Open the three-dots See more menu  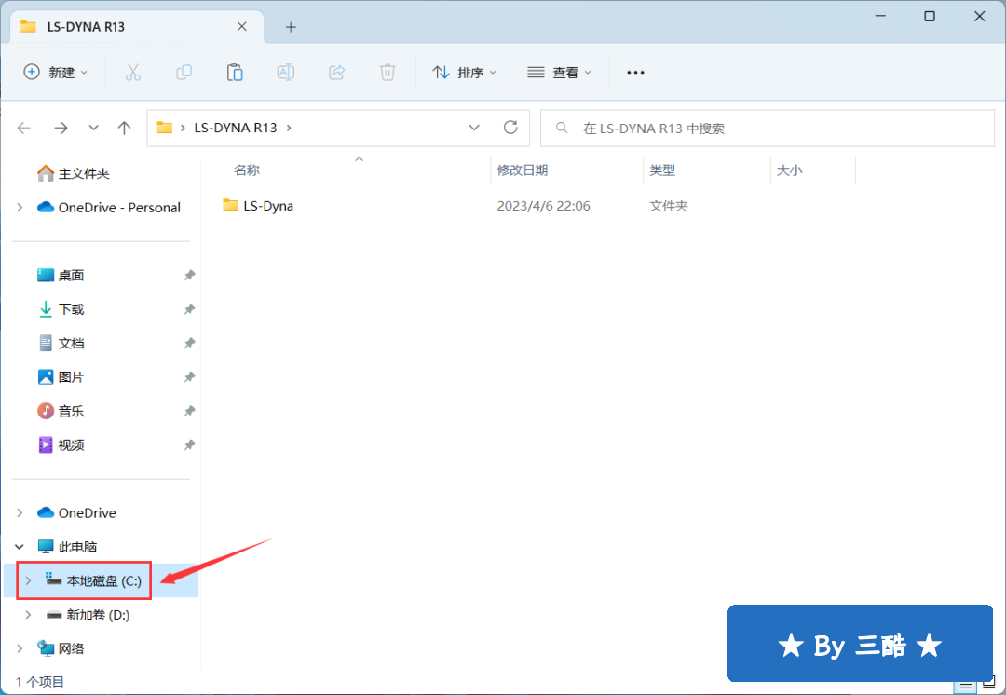(x=635, y=73)
